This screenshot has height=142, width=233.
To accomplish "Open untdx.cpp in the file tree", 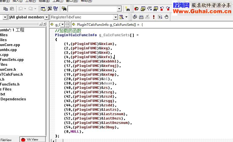I will (x=8, y=50).
